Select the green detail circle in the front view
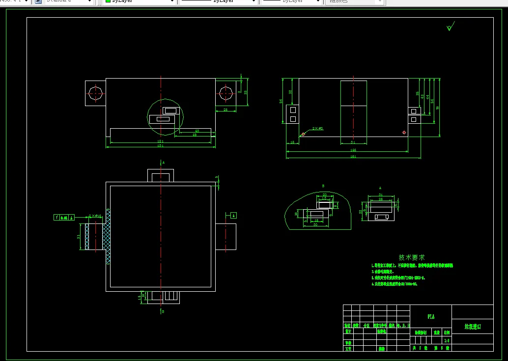Viewport: 508px width, 361px height. pyautogui.click(x=165, y=117)
